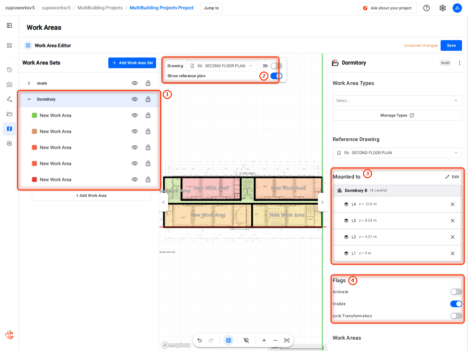The height and width of the screenshot is (351, 468).
Task: Turn off Show reference plan switch
Action: coord(276,76)
